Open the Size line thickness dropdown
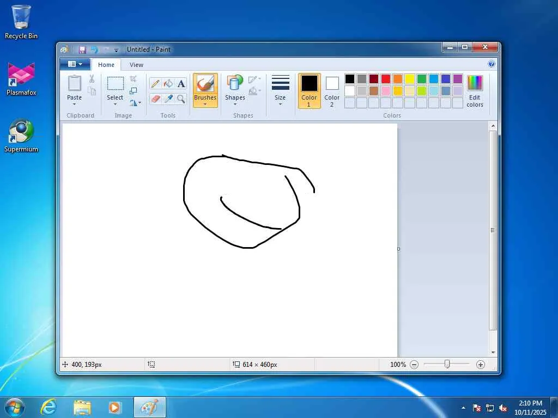558x418 pixels. (281, 91)
